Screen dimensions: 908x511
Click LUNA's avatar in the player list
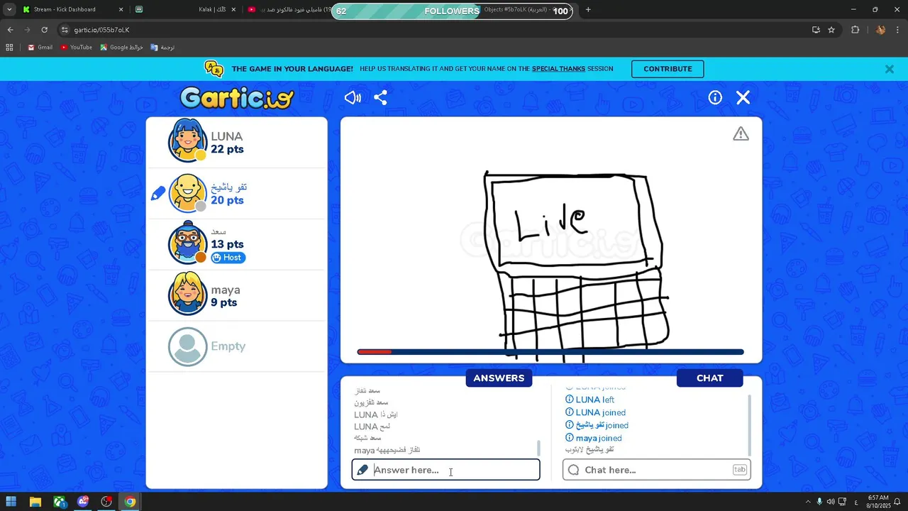point(187,141)
